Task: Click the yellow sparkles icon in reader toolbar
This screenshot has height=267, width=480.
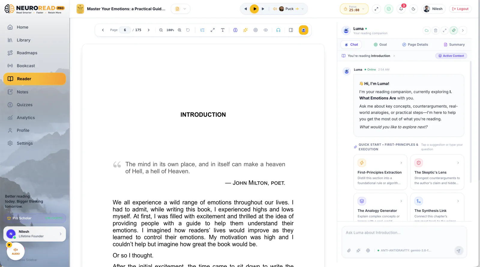Action: [245, 30]
